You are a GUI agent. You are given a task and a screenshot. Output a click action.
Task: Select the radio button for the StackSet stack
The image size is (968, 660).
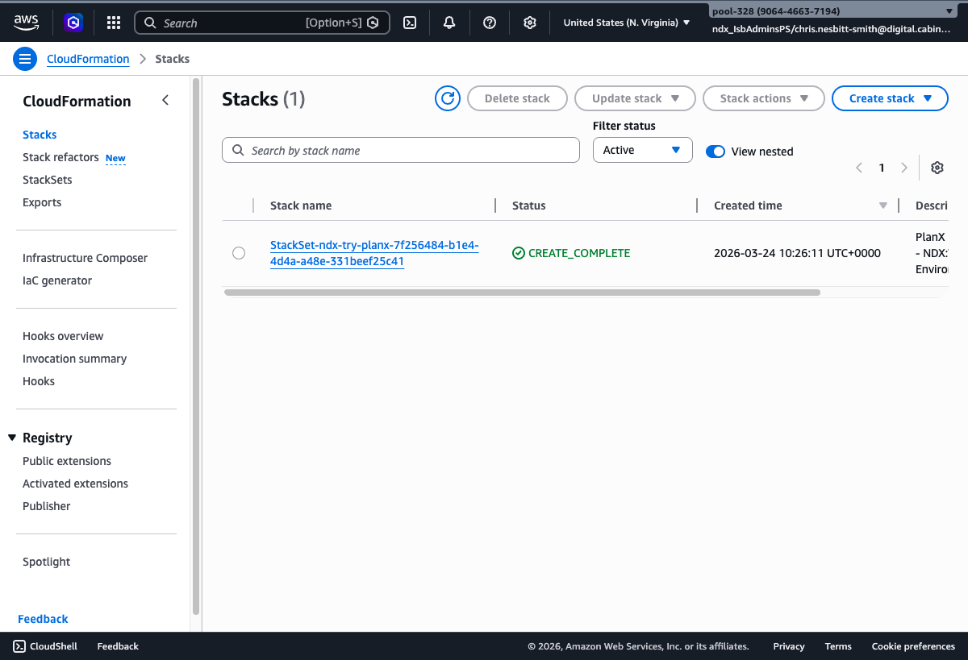pos(239,252)
